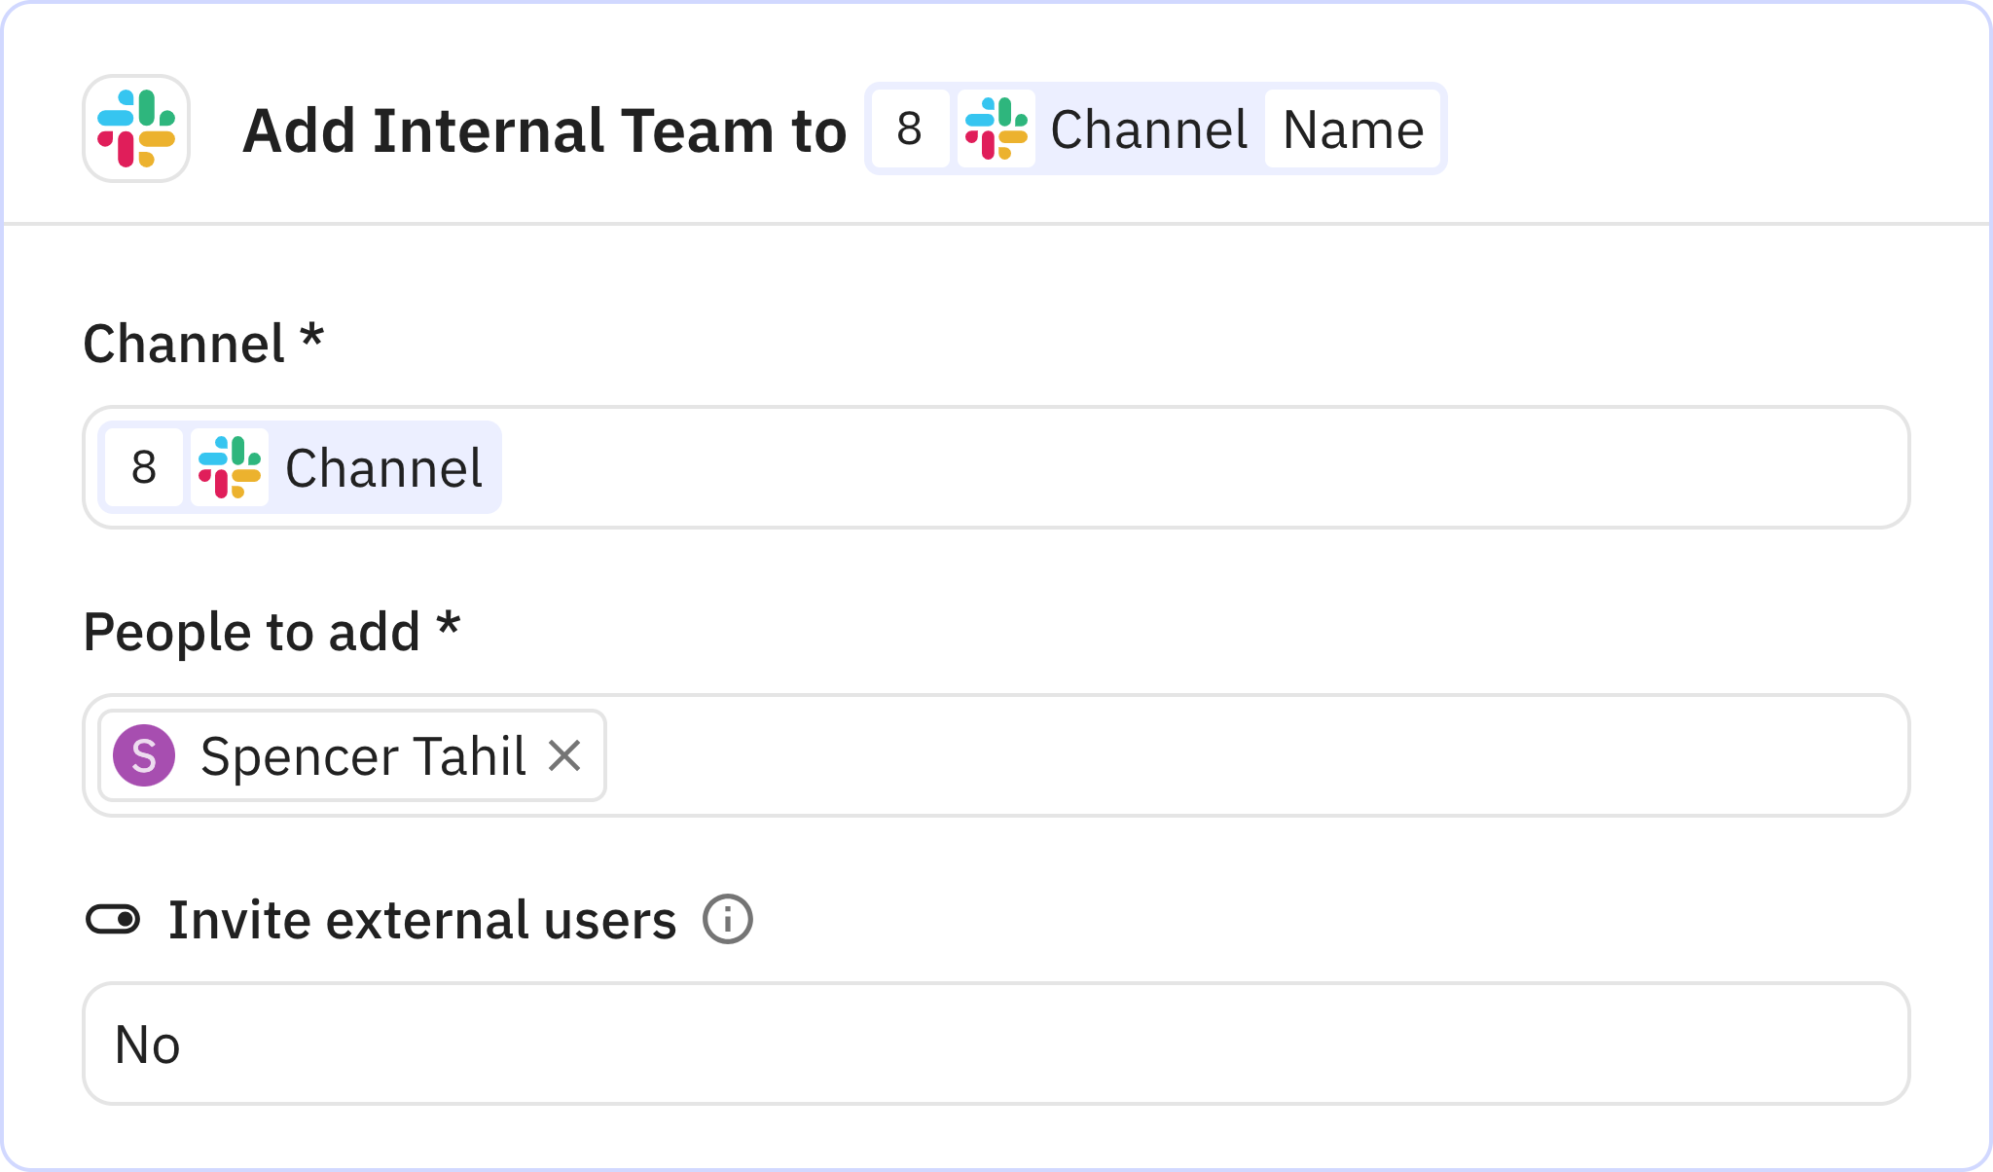
Task: Click the "8" badge inside the Channel field
Action: click(x=143, y=468)
